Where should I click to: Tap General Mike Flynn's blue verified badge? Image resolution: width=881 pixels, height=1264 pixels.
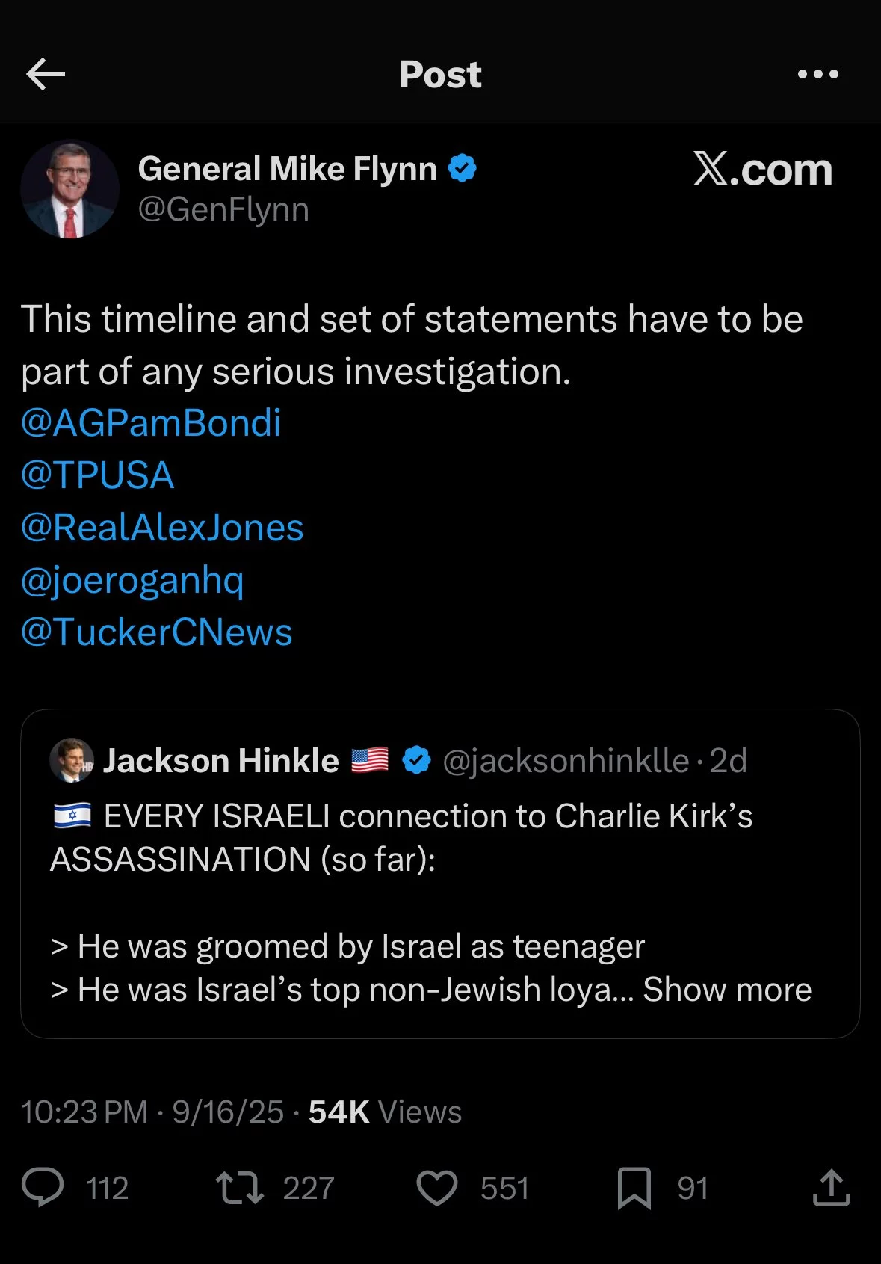click(462, 168)
